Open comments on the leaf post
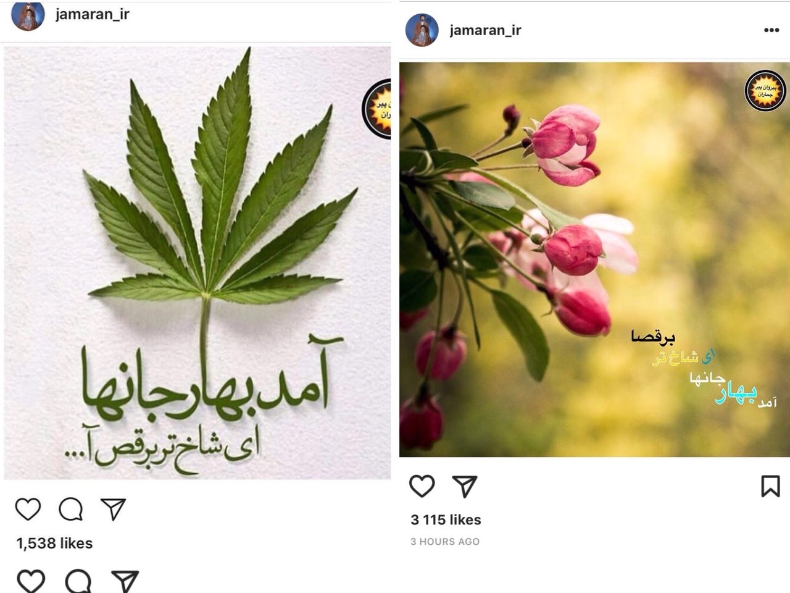This screenshot has height=593, width=790. click(71, 510)
